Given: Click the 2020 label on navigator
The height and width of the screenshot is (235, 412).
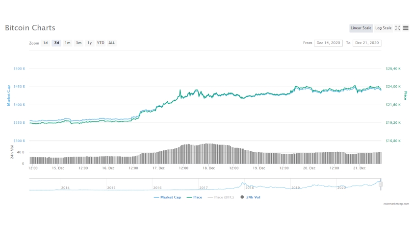Looking at the screenshot, I should coord(341,188).
